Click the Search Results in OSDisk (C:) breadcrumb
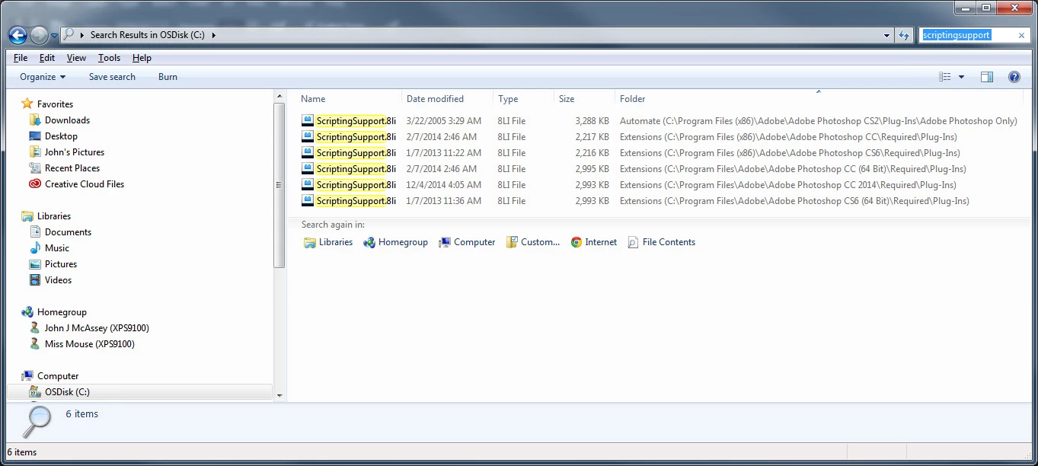1038x466 pixels. [147, 35]
